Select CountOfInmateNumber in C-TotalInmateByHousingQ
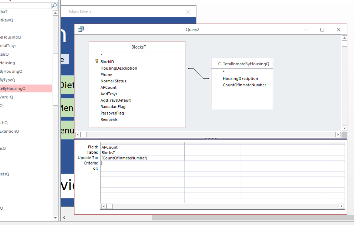The height and width of the screenshot is (225, 354). [245, 85]
